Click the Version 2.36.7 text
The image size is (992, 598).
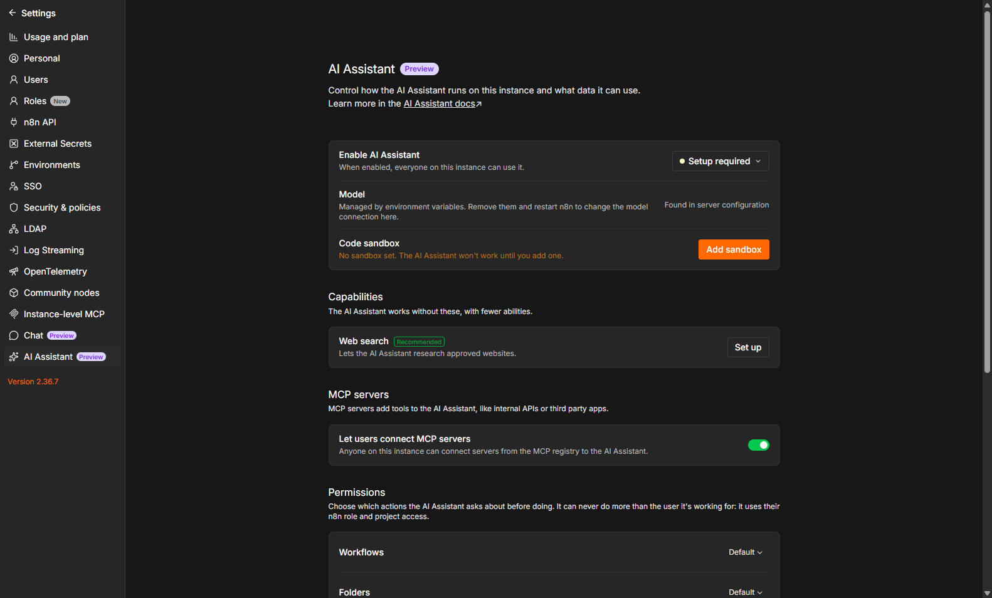[x=33, y=382]
